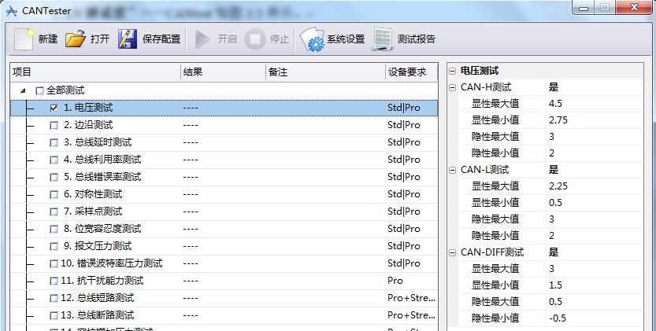Viewport: 656px width, 331px height.
Task: Select the 2. 边沿测试 row label
Action: point(88,125)
